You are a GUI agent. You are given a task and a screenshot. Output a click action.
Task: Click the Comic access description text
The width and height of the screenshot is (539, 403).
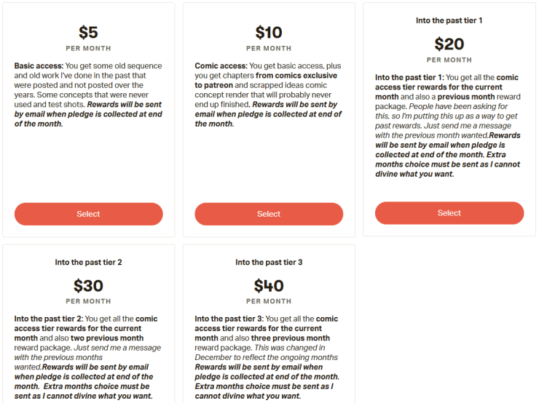click(269, 95)
